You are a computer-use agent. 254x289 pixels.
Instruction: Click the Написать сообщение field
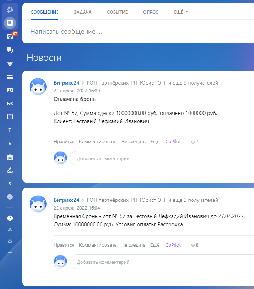pos(138,32)
